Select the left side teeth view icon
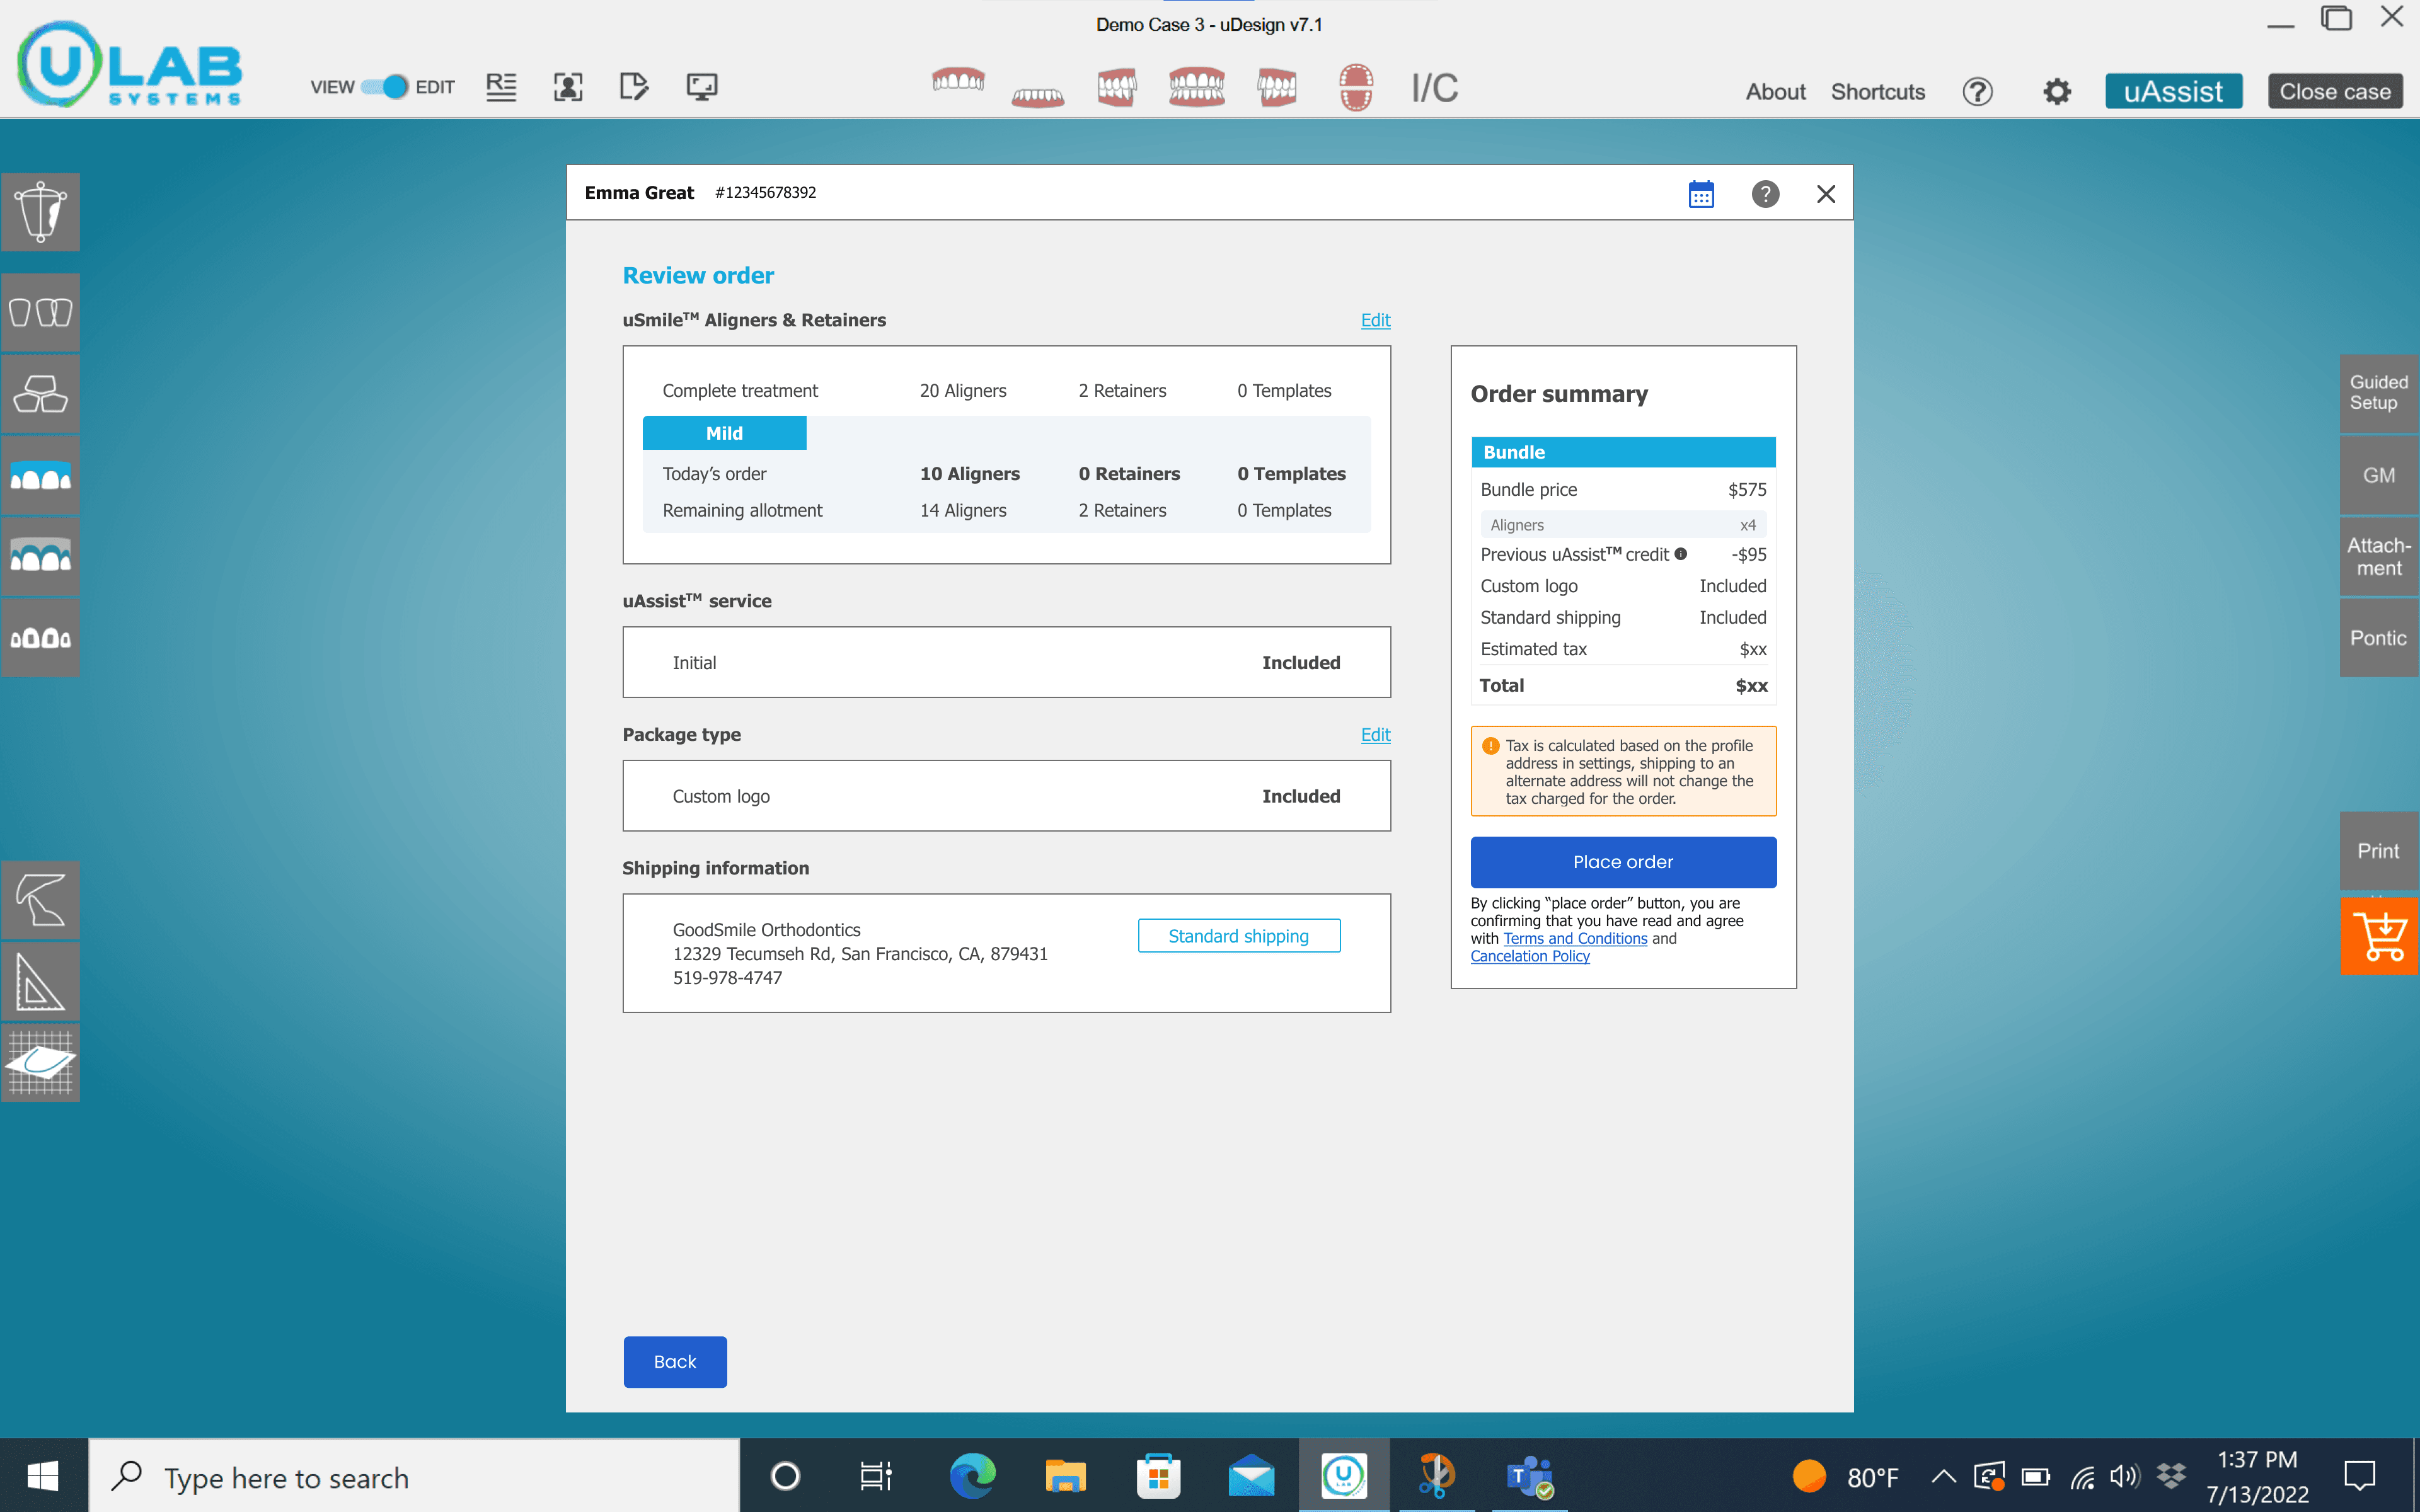This screenshot has height=1512, width=2420. click(x=1277, y=88)
